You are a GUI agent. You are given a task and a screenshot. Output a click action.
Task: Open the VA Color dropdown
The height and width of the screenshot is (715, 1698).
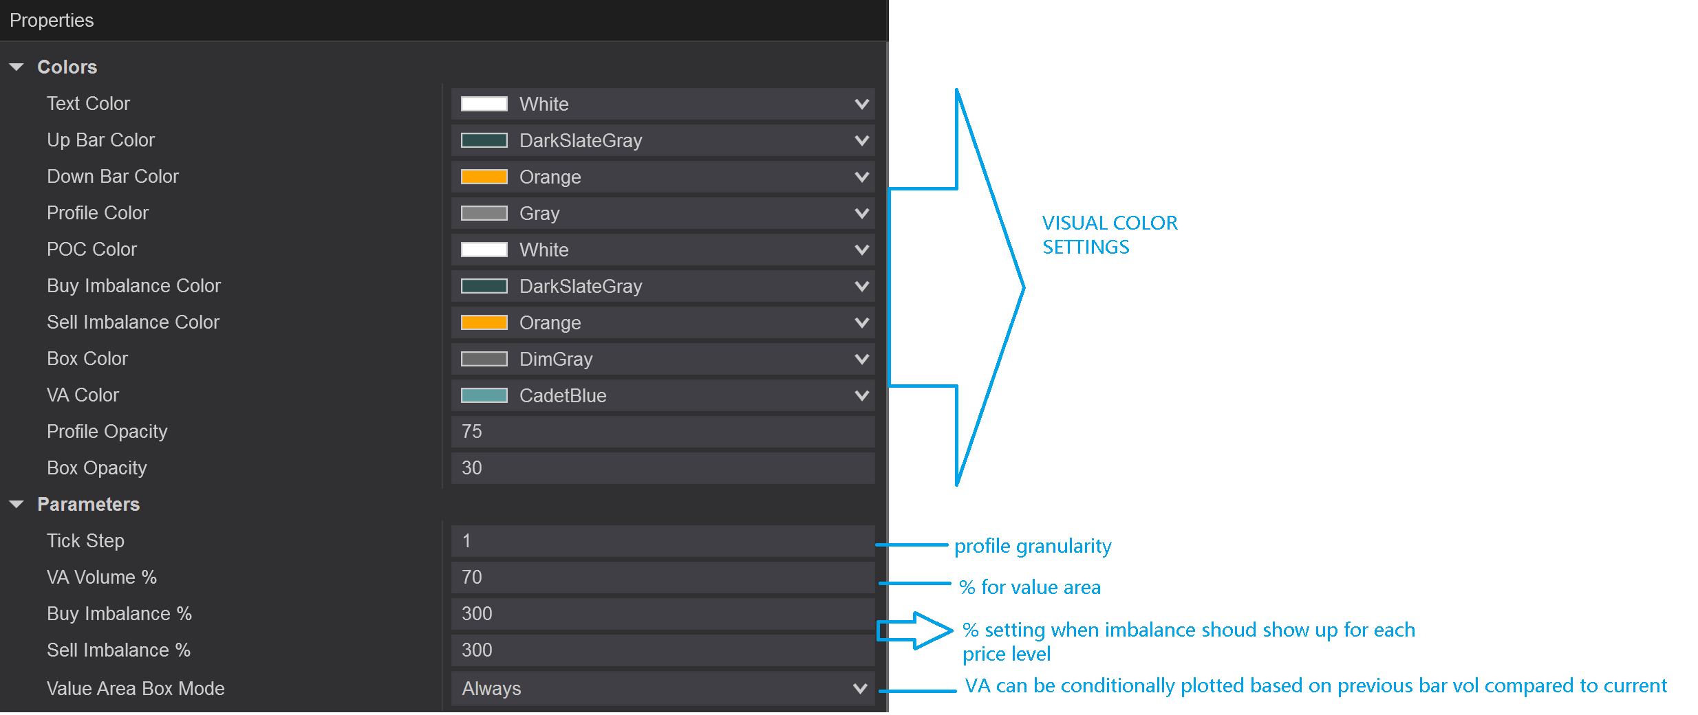pyautogui.click(x=861, y=395)
